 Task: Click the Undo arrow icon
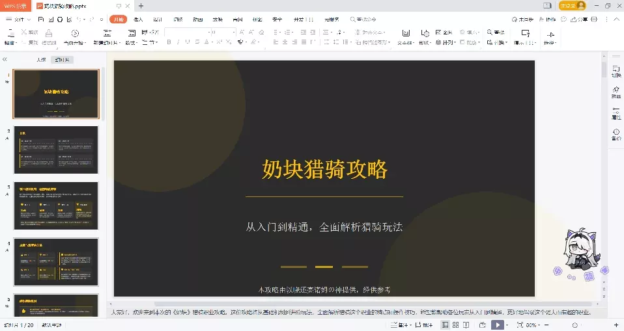click(79, 19)
